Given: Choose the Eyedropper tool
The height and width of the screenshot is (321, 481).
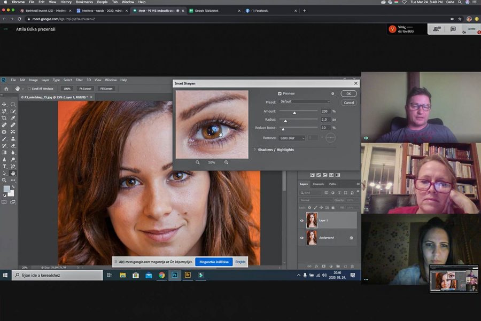Looking at the screenshot, I should (x=13, y=118).
